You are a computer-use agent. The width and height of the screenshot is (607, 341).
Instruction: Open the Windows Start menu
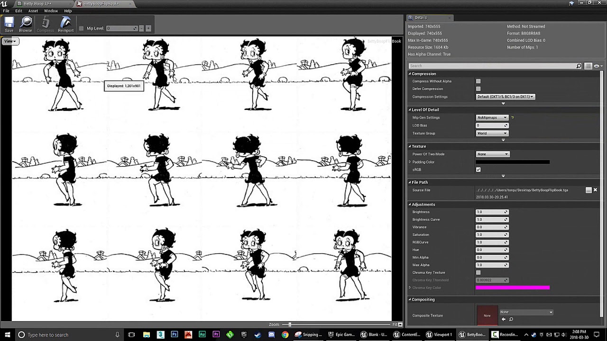7,335
